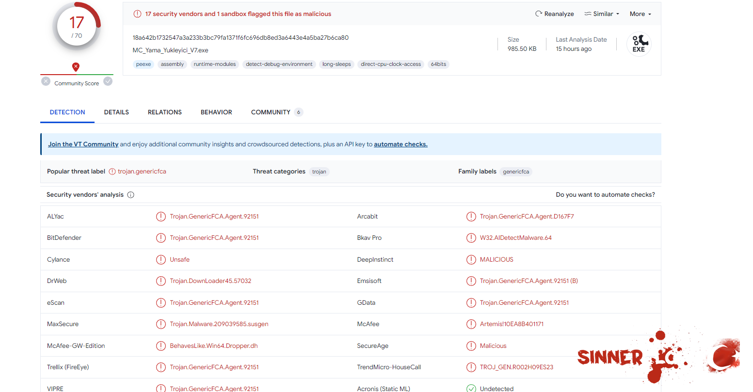Click the alert icon beside Emsisoft detection

click(x=471, y=281)
